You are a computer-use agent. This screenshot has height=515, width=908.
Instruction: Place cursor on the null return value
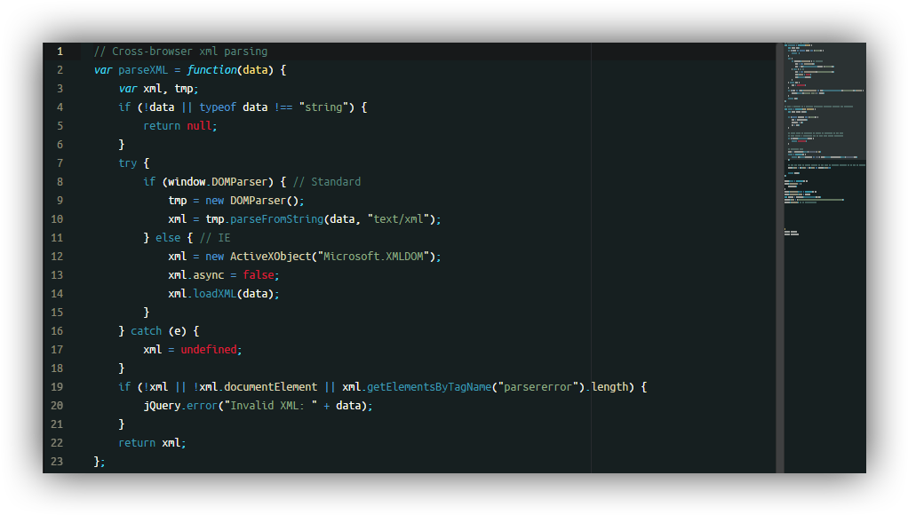pyautogui.click(x=199, y=126)
